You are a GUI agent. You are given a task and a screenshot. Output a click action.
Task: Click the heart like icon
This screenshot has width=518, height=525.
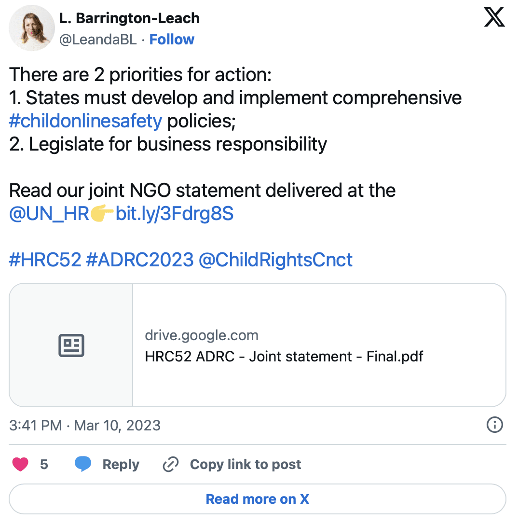(x=20, y=464)
